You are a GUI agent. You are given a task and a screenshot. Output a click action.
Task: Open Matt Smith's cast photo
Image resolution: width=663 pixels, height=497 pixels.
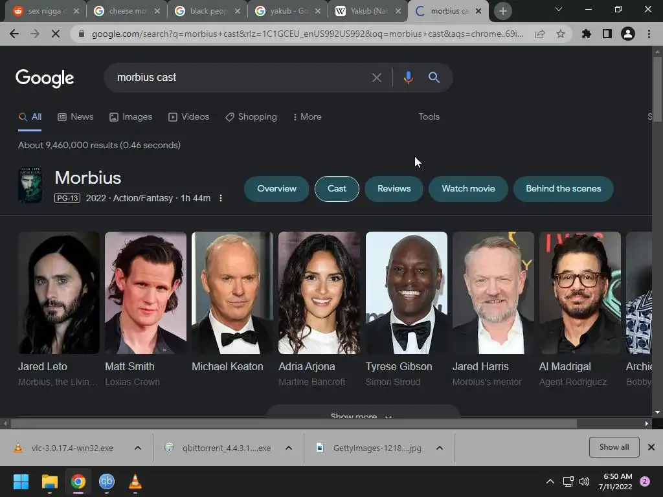coord(146,293)
